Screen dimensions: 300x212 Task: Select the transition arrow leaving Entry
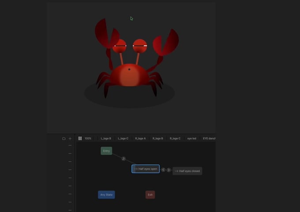tap(124, 159)
